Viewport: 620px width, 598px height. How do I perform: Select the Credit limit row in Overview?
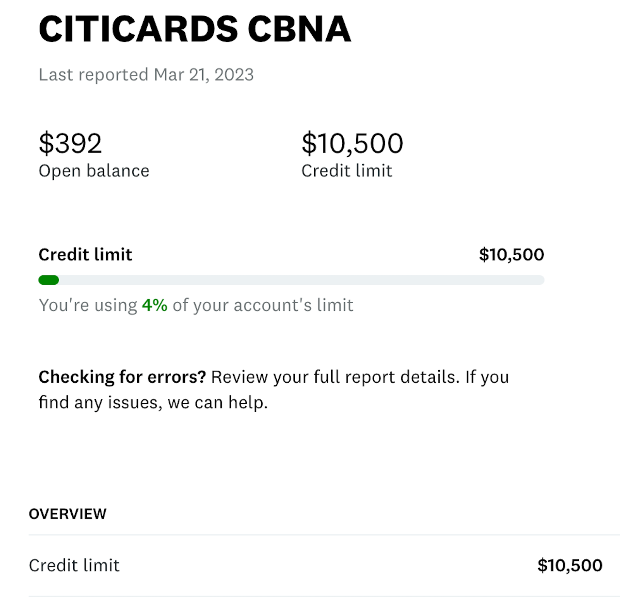click(316, 565)
